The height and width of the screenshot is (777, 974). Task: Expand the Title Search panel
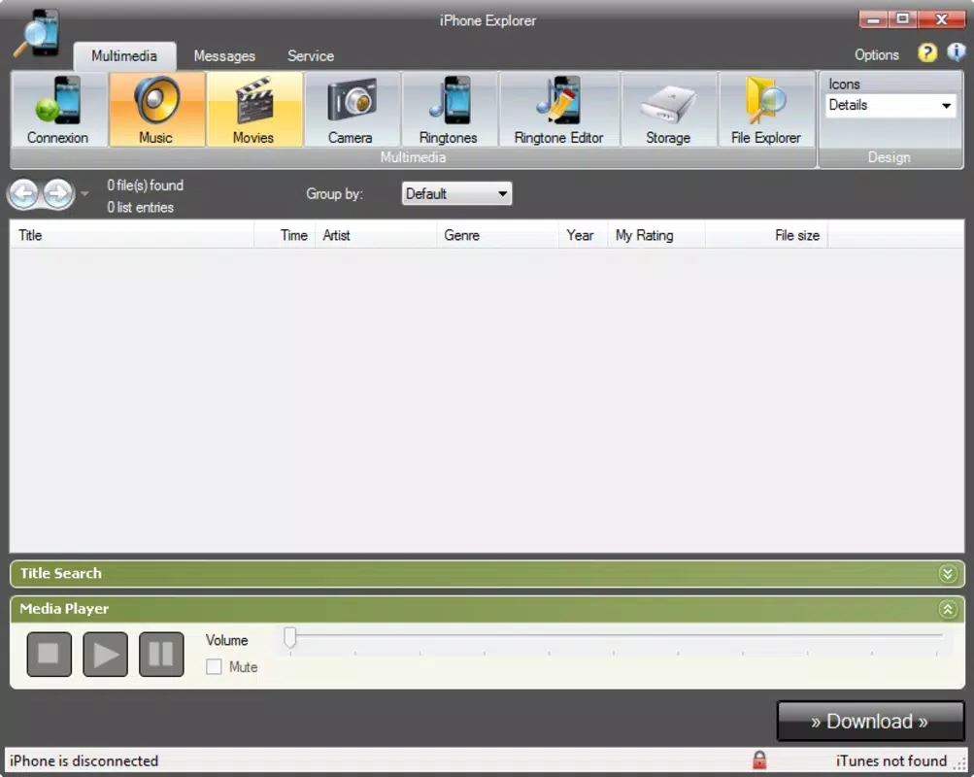pos(947,574)
